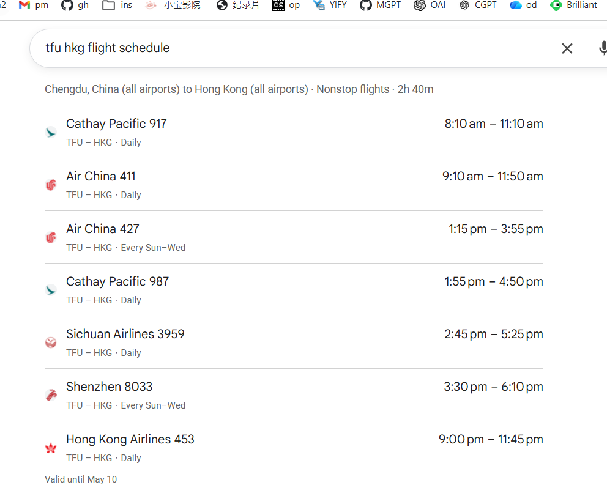Screen dimensions: 607x485
Task: Select the Air China 427 flight
Action: [x=294, y=237]
